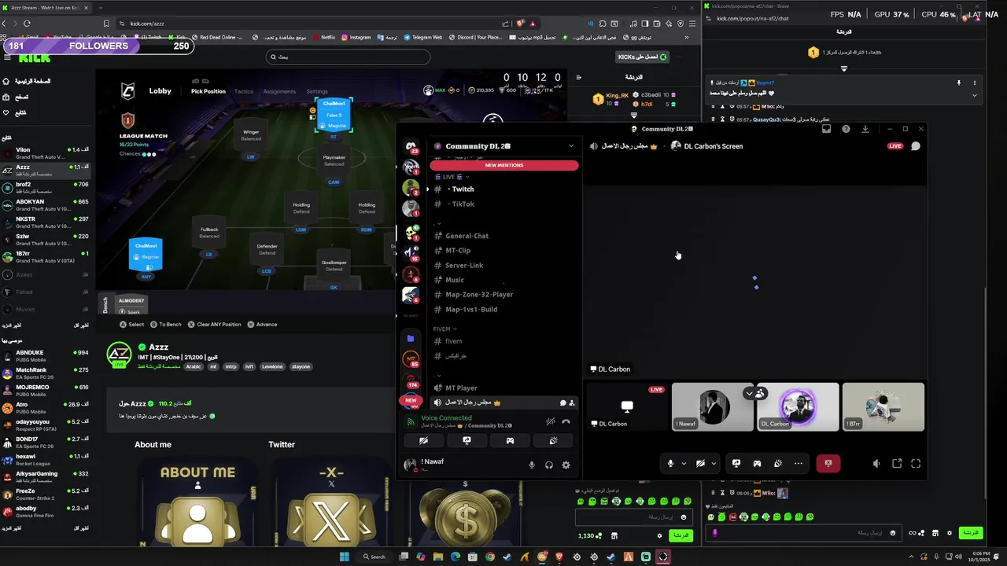Viewport: 1007px width, 566px height.
Task: Disconnect from voice with hang-up icon
Action: click(566, 421)
